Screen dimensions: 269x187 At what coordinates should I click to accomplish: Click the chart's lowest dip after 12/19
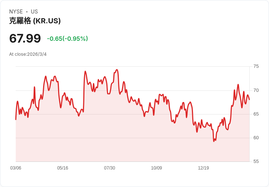[214, 141]
